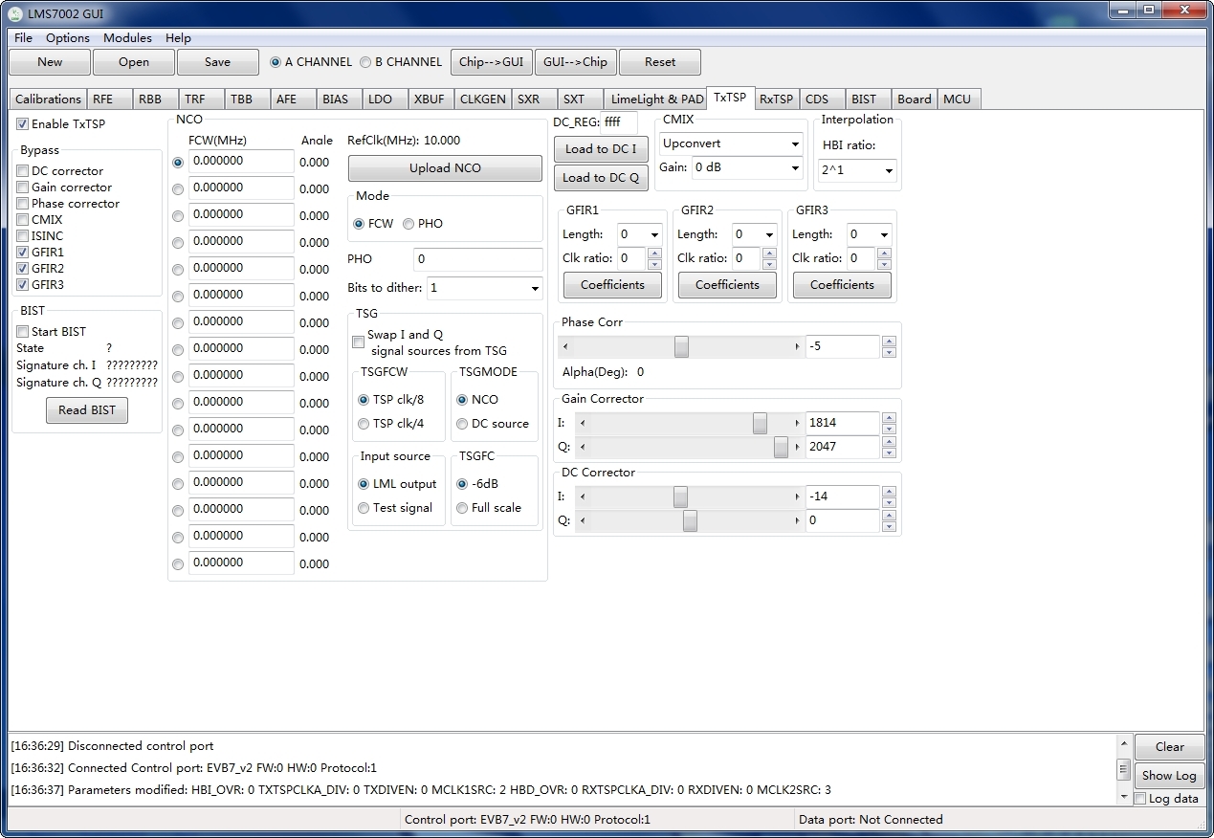The image size is (1214, 838).
Task: Click Gain Corrector I spinner down arrow
Action: point(889,429)
